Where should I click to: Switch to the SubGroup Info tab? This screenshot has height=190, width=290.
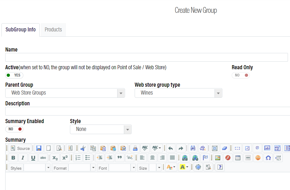coord(20,30)
